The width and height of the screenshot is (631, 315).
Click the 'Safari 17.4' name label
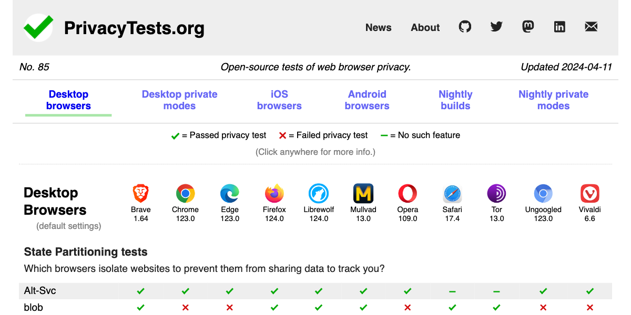pos(452,214)
